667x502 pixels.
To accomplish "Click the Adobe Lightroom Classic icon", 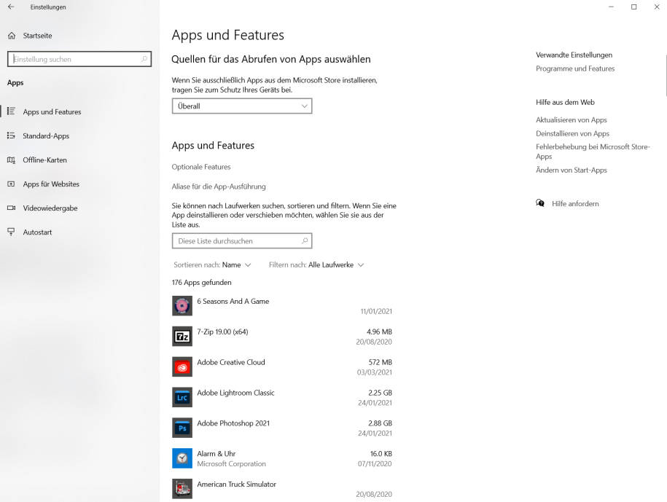I will tap(182, 397).
